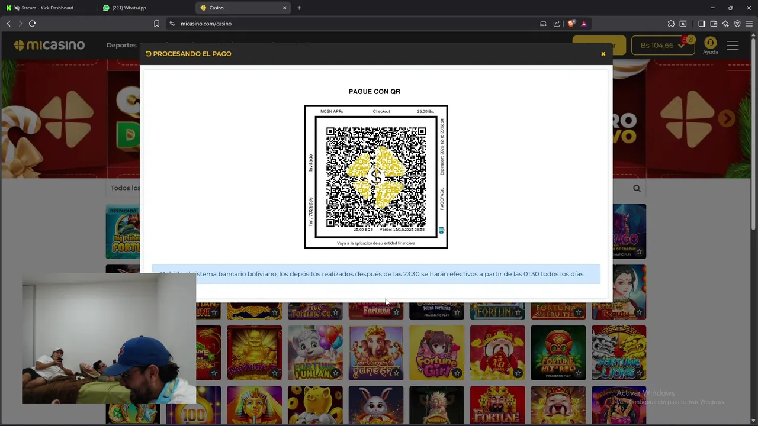Image resolution: width=758 pixels, height=426 pixels.
Task: Click the site security icon by the address
Action: pyautogui.click(x=172, y=24)
